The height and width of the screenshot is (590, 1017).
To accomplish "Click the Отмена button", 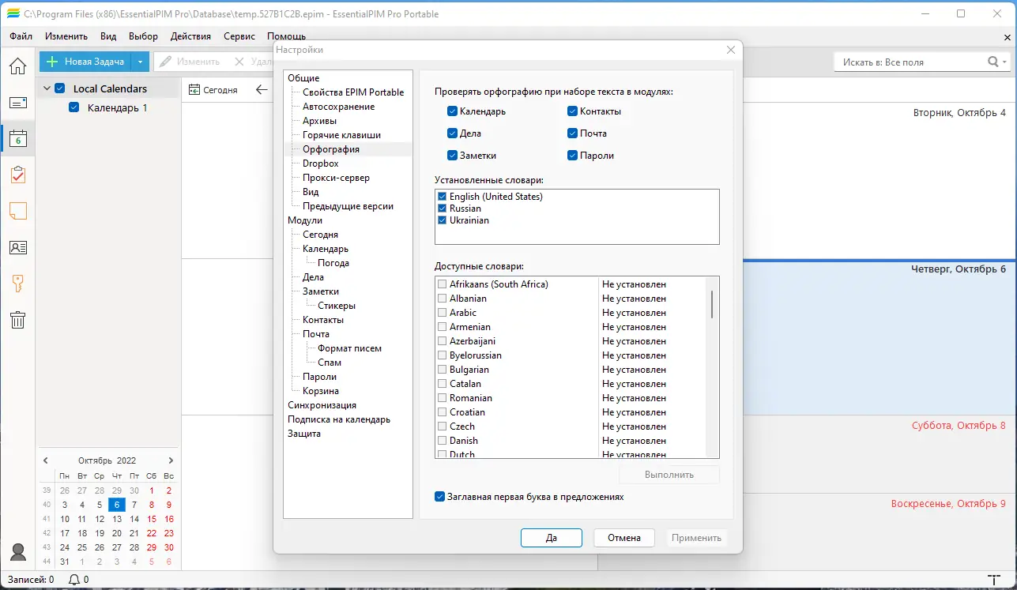I will click(x=624, y=538).
